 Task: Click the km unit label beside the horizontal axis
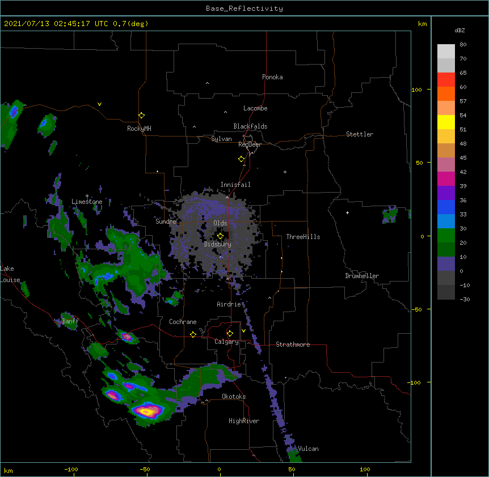pyautogui.click(x=8, y=470)
